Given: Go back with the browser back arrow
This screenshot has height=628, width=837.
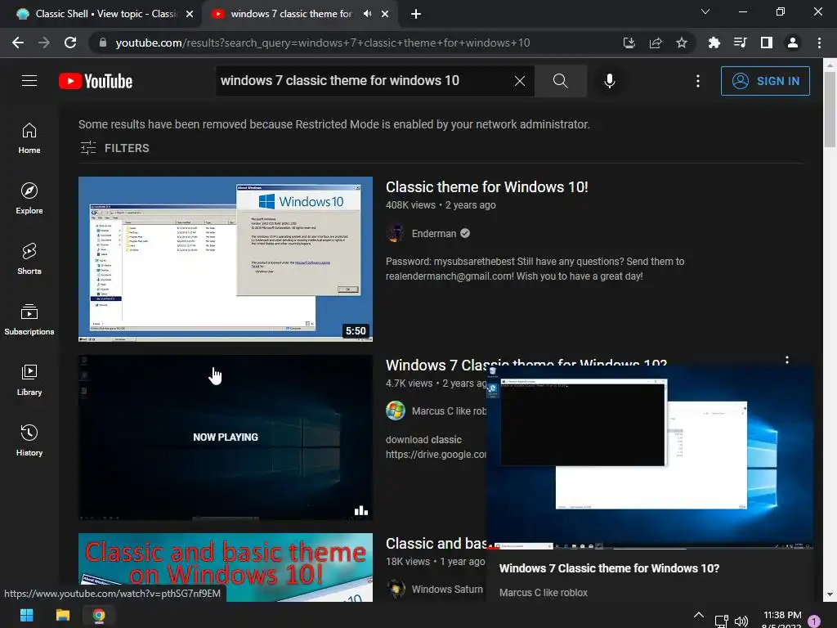Looking at the screenshot, I should tap(18, 43).
